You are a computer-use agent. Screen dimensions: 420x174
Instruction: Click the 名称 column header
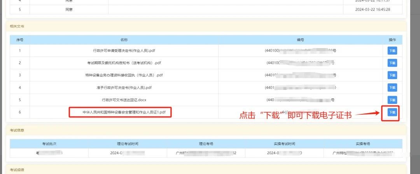click(124, 40)
